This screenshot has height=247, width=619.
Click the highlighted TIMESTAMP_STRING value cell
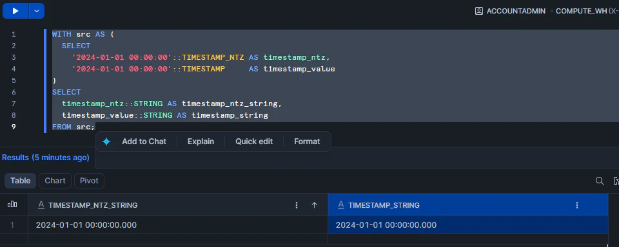[468, 225]
